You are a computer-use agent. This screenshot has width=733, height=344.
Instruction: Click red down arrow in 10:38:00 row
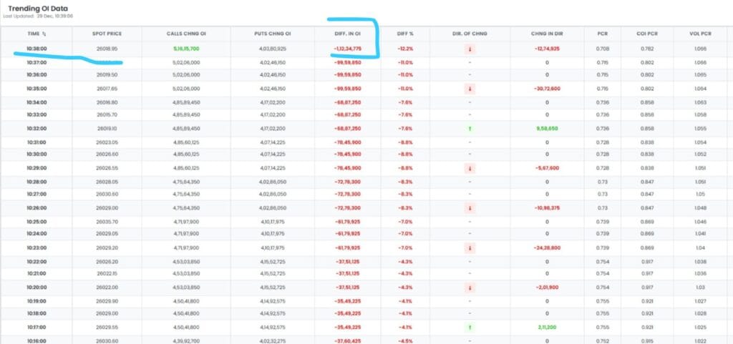(x=470, y=49)
